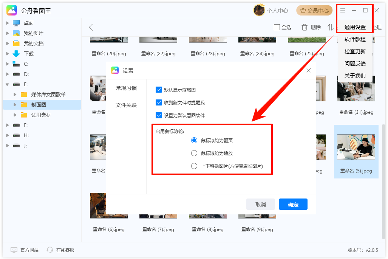Open the 会员中心 crown button

pyautogui.click(x=314, y=11)
